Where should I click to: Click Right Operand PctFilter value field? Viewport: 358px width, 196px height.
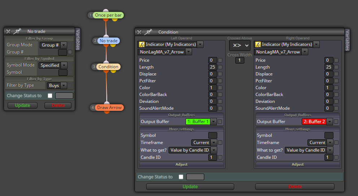[x=329, y=81]
